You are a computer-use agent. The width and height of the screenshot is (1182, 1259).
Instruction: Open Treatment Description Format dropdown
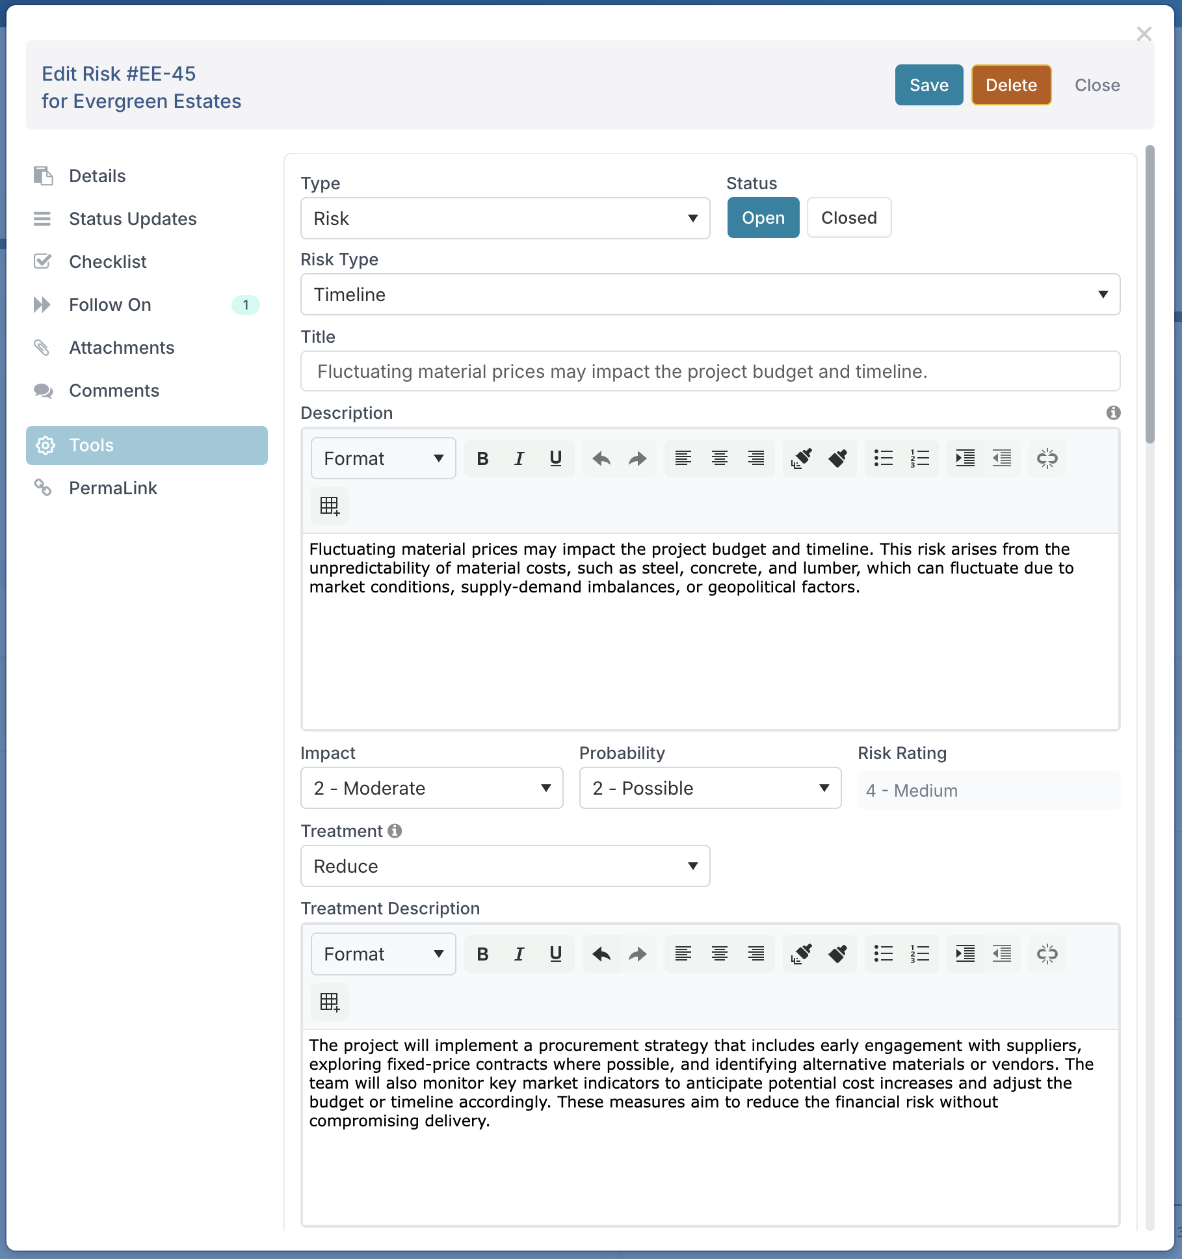click(x=384, y=954)
